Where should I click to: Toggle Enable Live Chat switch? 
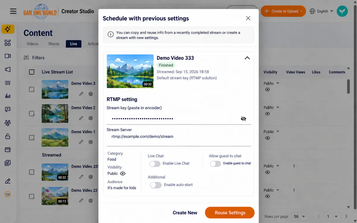155,164
